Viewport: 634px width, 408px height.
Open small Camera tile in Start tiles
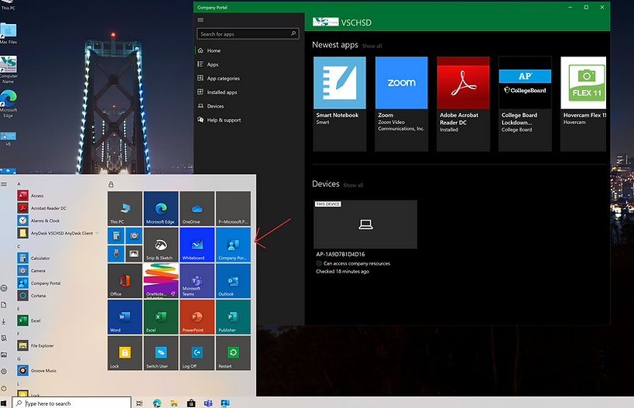point(134,236)
